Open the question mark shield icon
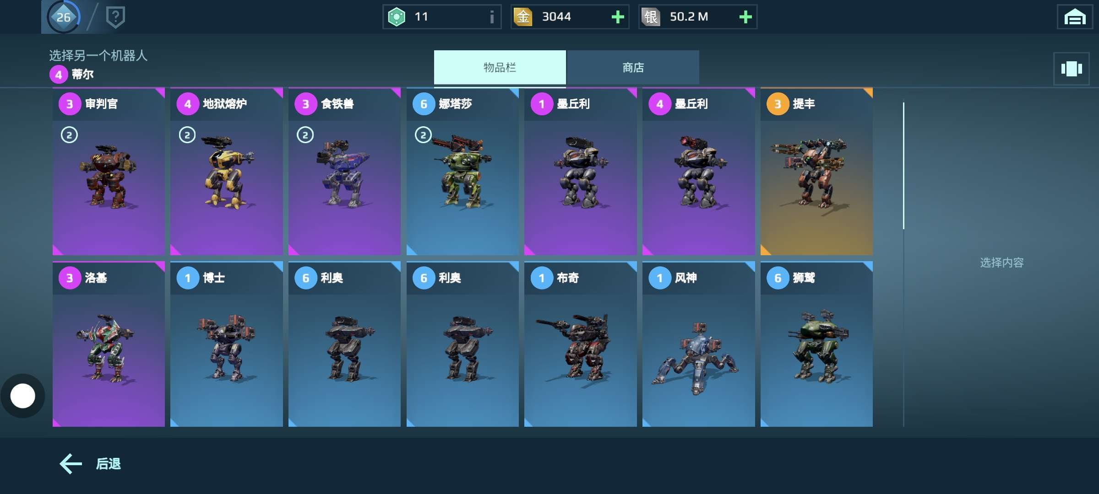This screenshot has height=494, width=1099. (x=115, y=17)
